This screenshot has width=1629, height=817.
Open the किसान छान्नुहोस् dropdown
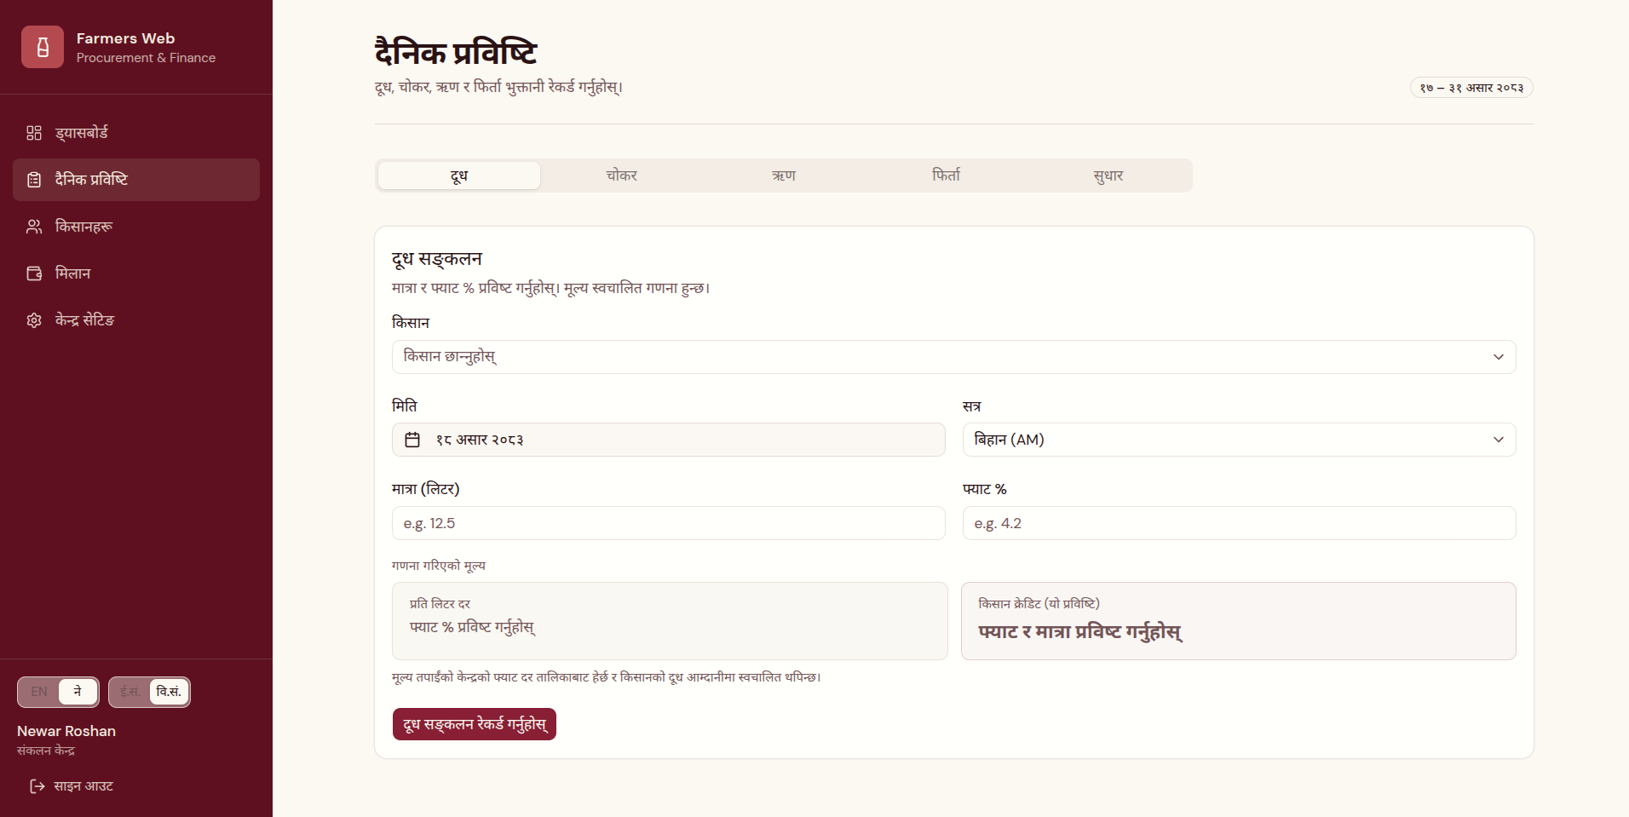tap(953, 357)
